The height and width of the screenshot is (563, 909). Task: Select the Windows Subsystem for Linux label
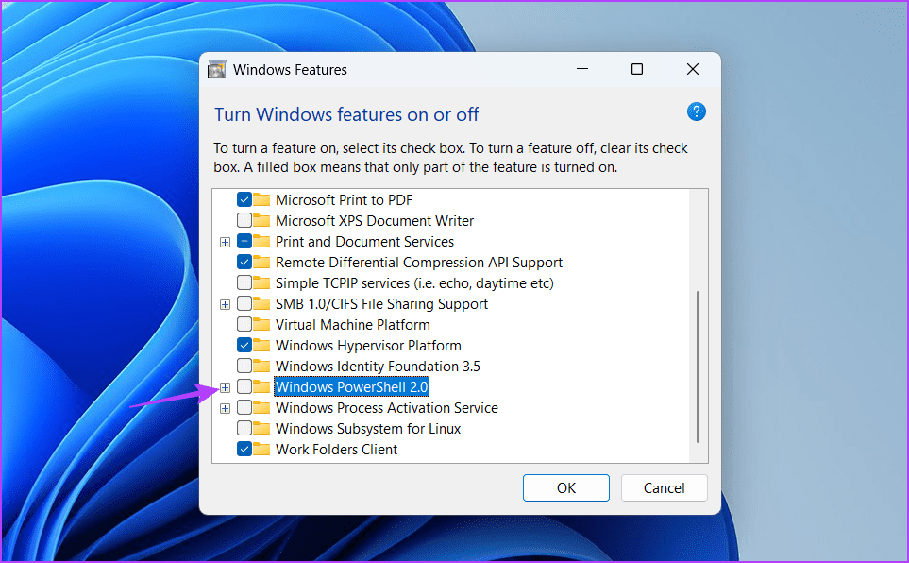click(x=368, y=429)
